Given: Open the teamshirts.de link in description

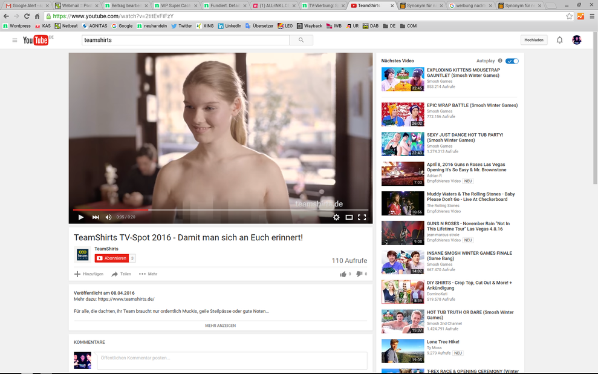Looking at the screenshot, I should point(126,299).
